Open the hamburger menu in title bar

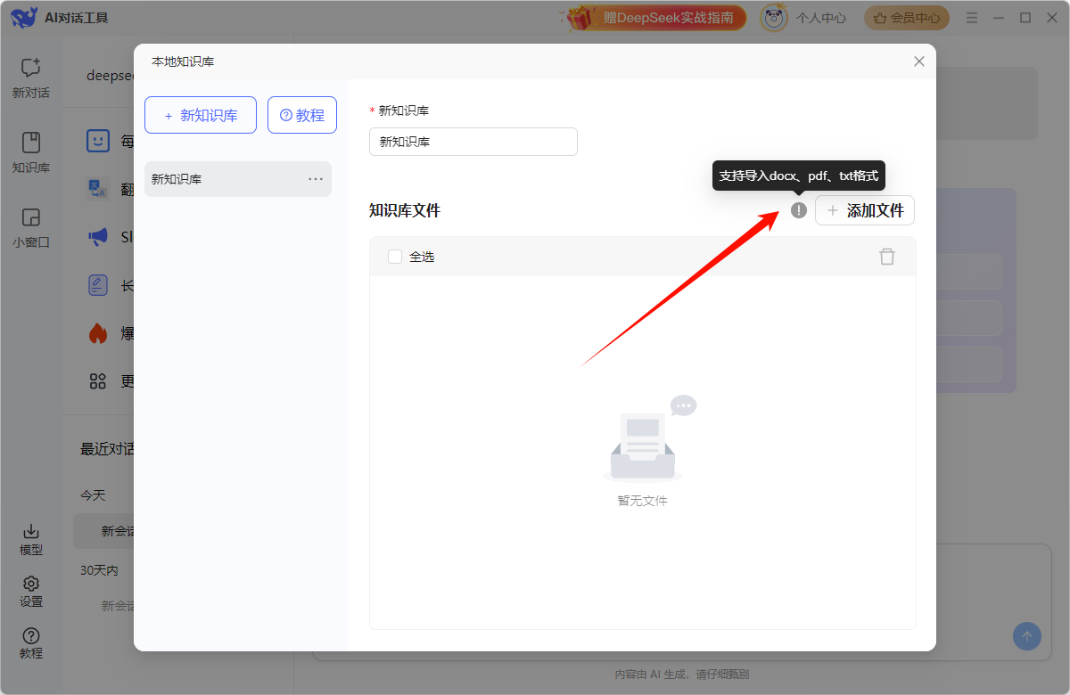pos(971,18)
